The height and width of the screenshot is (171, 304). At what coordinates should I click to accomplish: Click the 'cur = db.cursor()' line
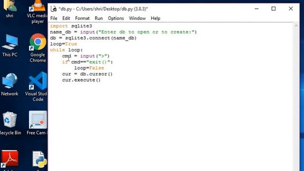click(87, 74)
